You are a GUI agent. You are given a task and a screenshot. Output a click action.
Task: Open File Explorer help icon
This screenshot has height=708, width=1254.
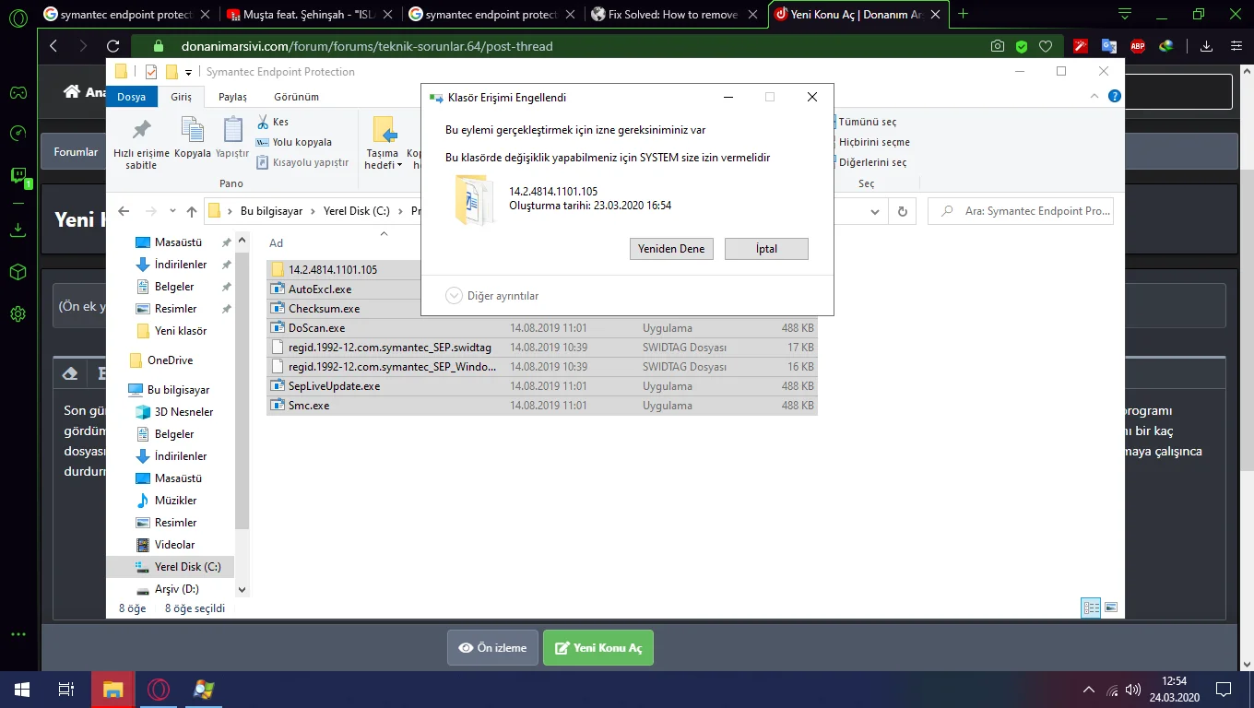click(x=1115, y=96)
